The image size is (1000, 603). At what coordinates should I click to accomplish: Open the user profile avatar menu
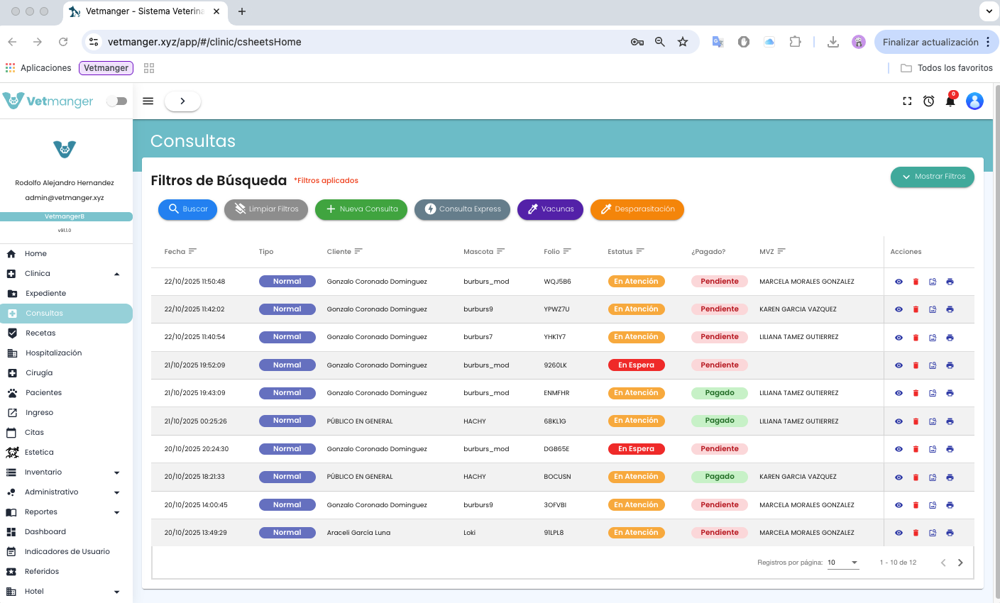(x=974, y=101)
